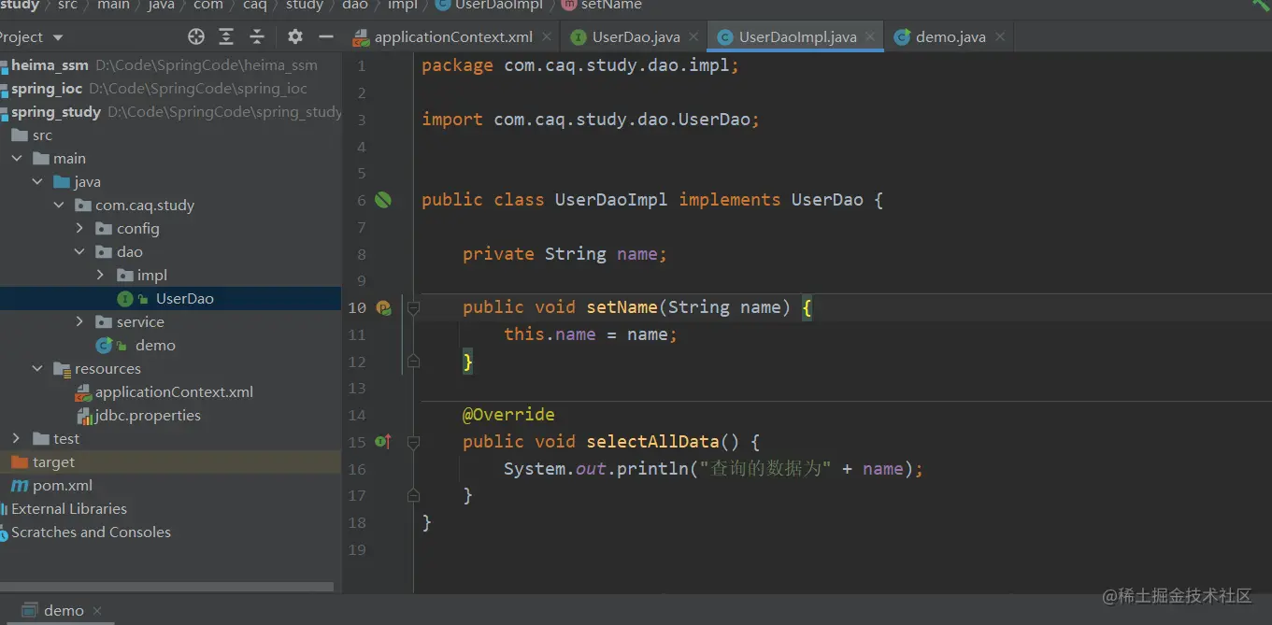Click the service package folder icon
Screen dimensions: 1272x625
click(x=105, y=322)
